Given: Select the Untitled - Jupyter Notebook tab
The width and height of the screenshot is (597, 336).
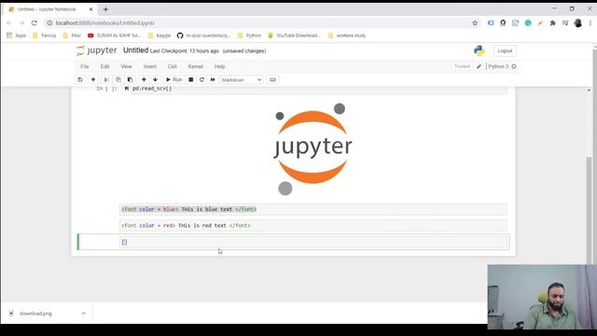Looking at the screenshot, I should [48, 9].
